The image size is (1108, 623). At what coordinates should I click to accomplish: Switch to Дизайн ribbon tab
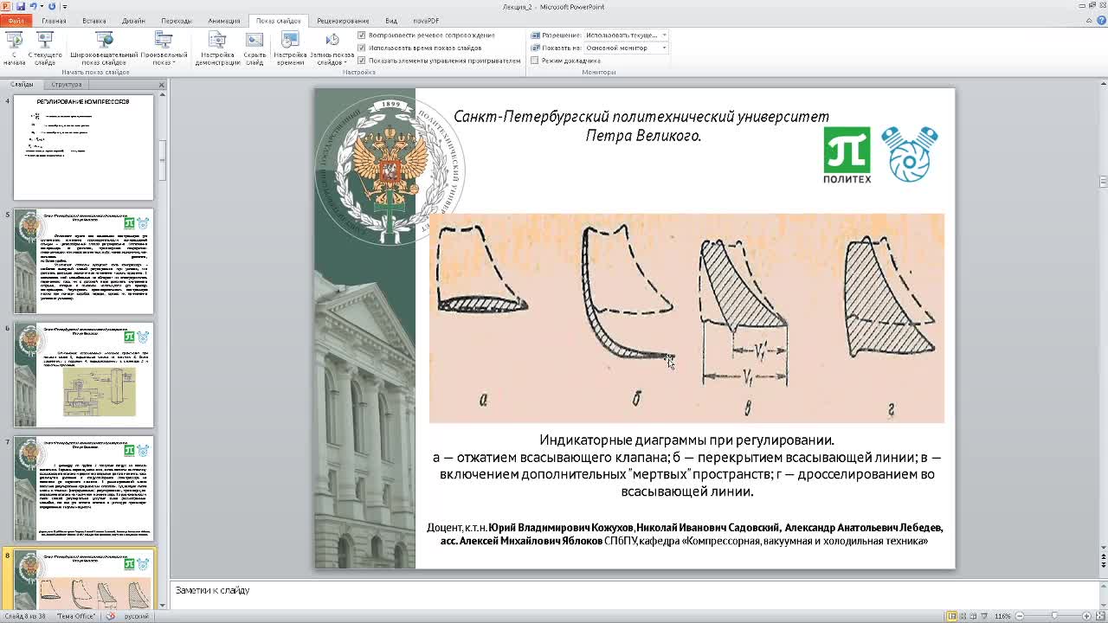[x=133, y=21]
